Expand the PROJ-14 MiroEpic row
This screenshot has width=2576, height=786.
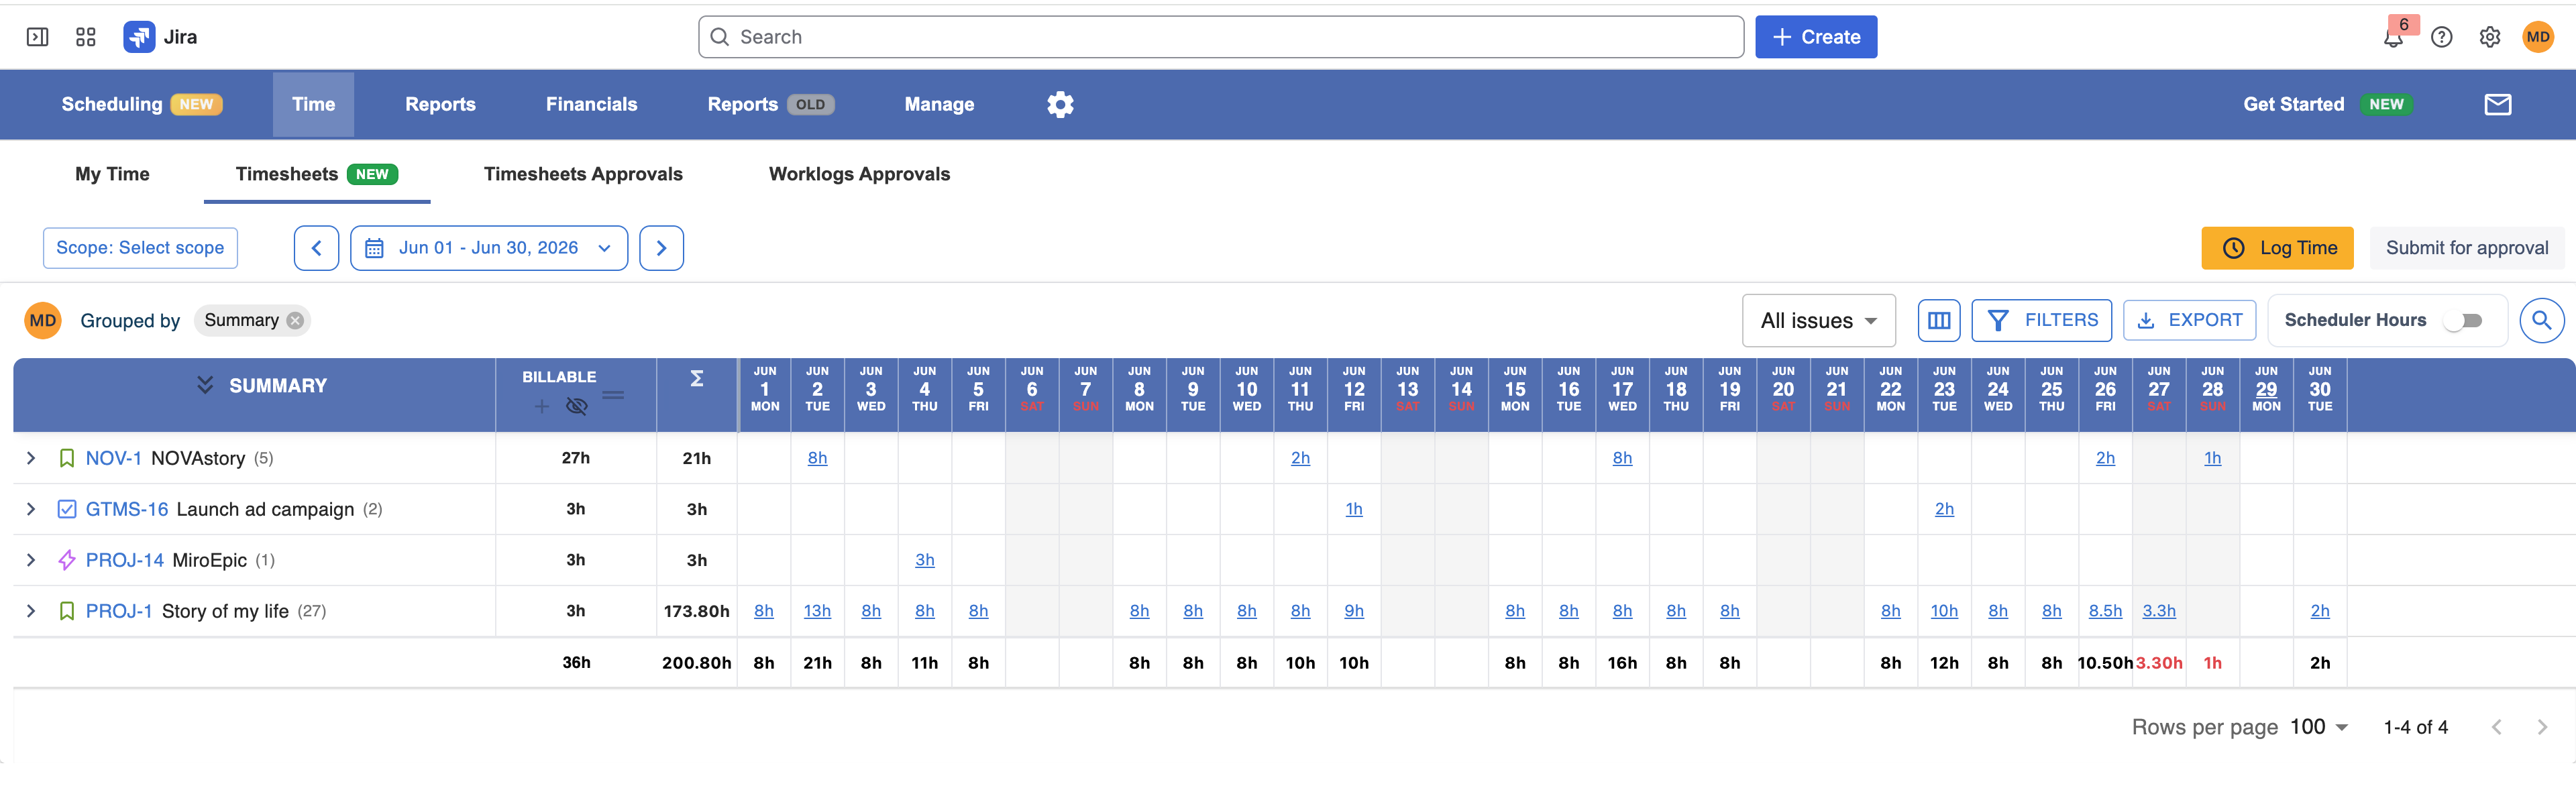point(31,560)
